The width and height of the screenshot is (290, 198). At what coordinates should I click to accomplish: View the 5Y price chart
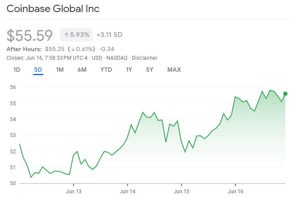[x=149, y=70]
